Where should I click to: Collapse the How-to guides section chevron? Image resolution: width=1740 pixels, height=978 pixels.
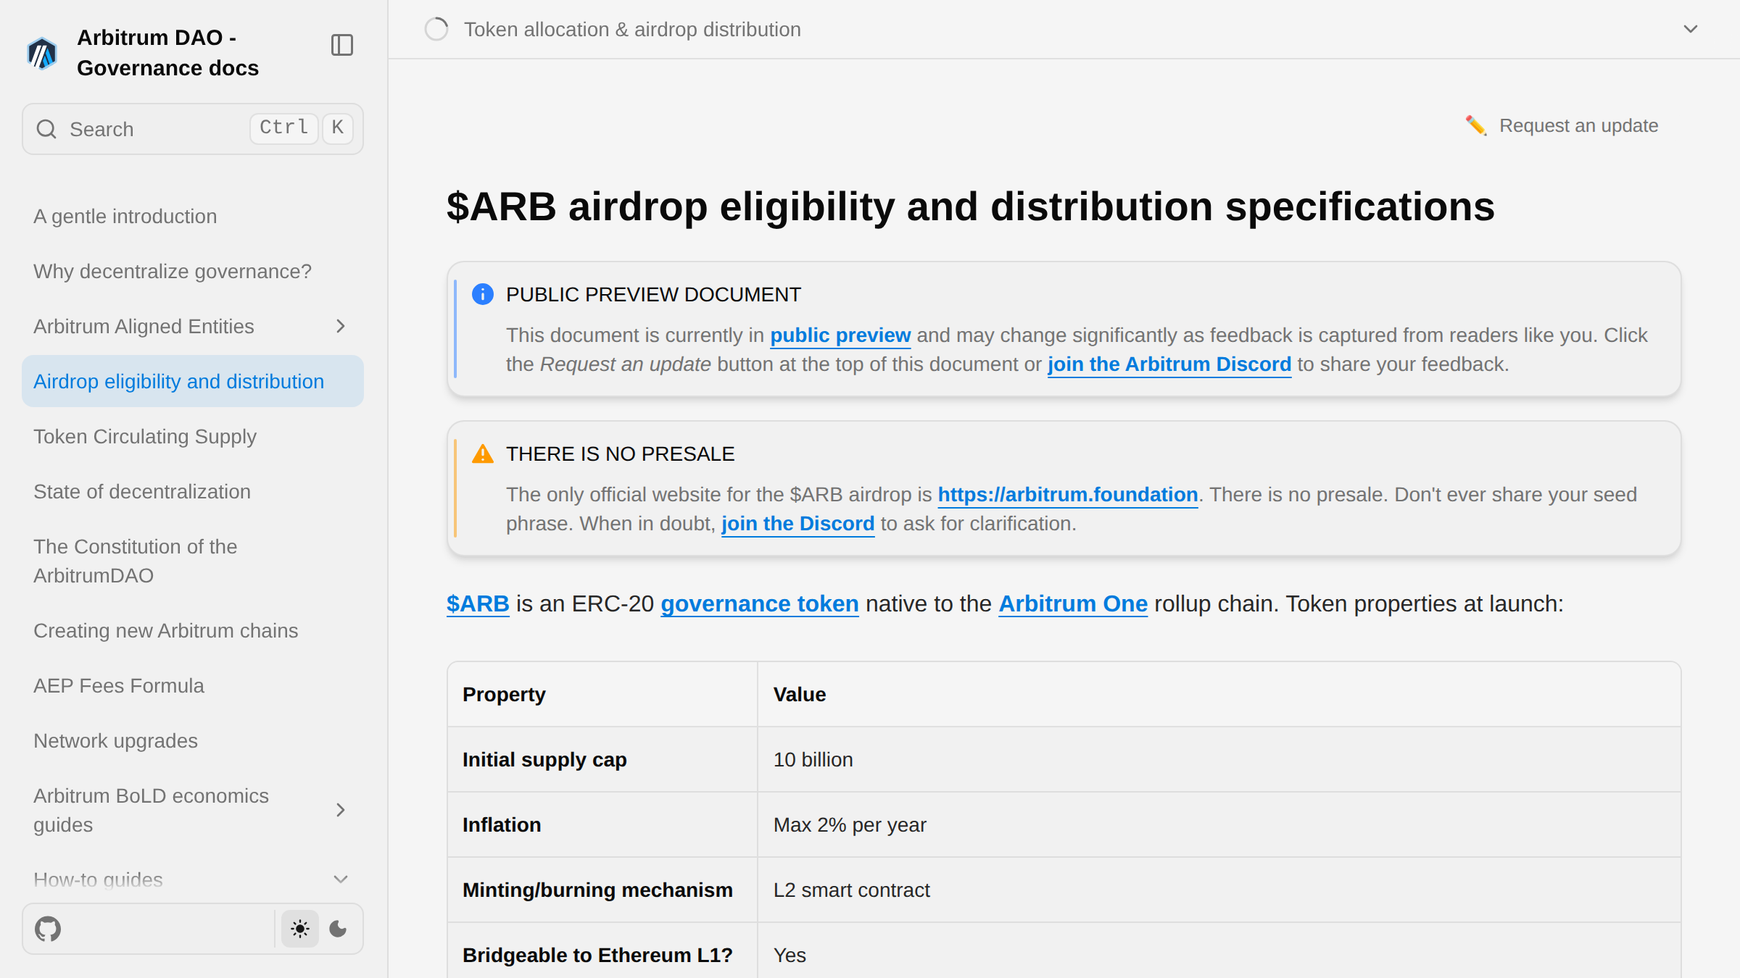coord(341,879)
